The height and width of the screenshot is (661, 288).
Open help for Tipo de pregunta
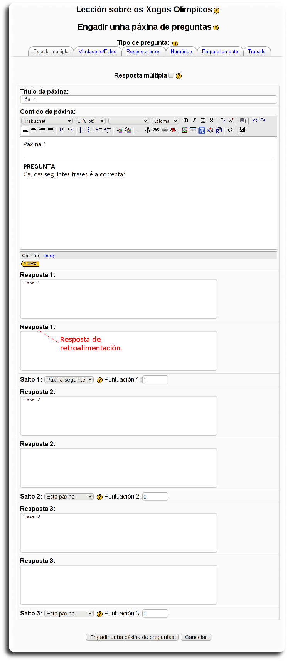[175, 43]
